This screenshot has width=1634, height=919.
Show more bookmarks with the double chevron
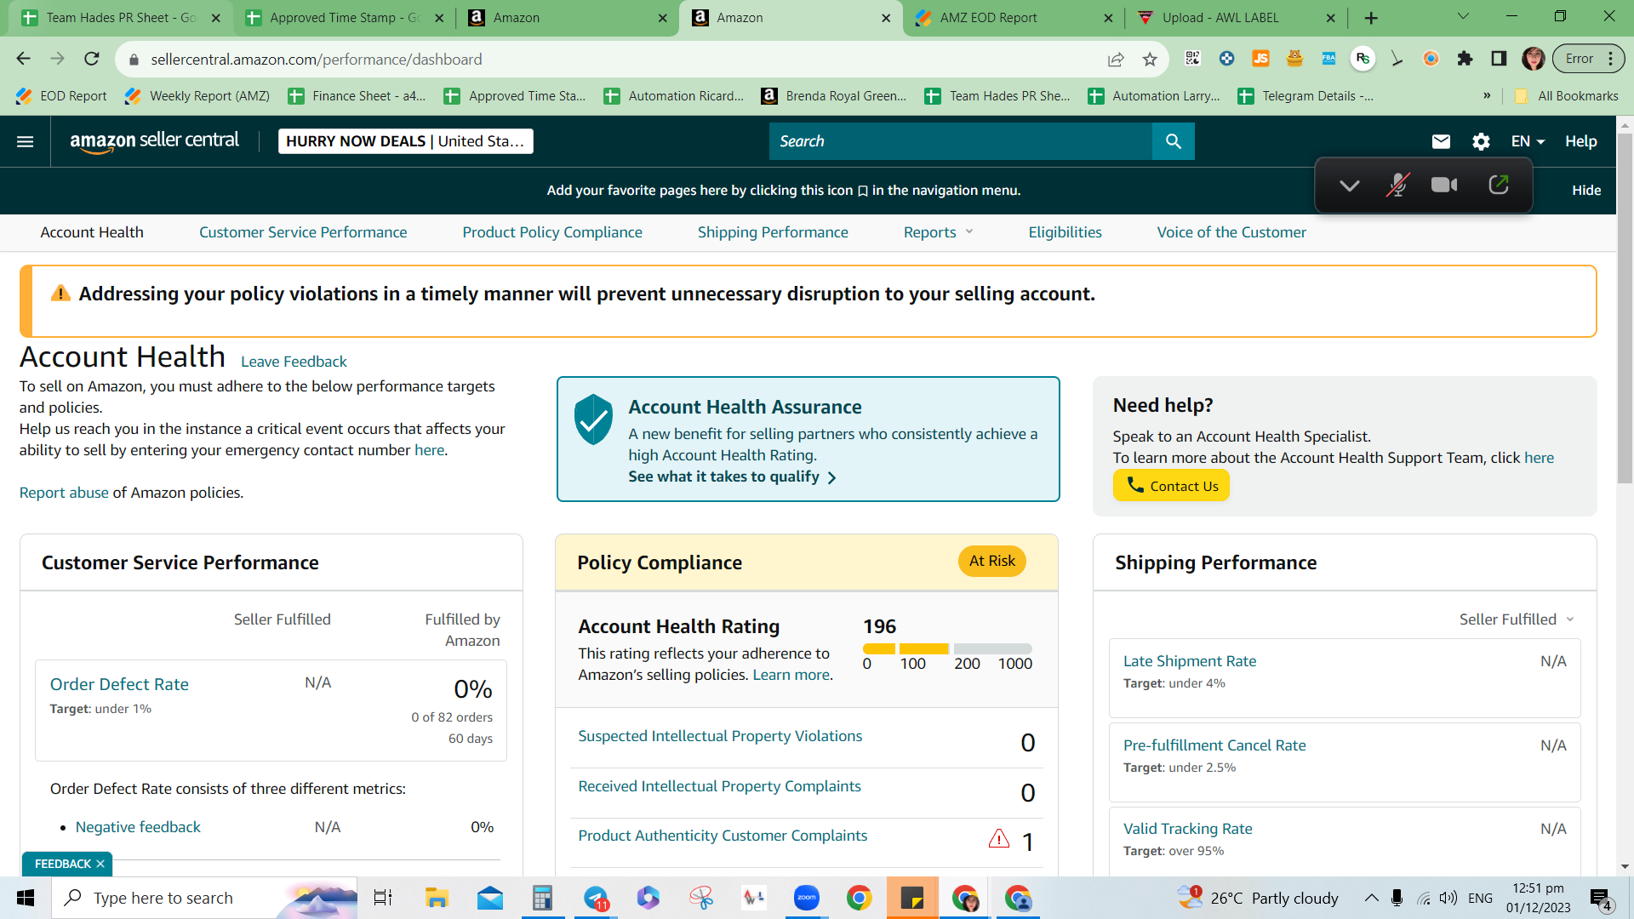[x=1487, y=96]
